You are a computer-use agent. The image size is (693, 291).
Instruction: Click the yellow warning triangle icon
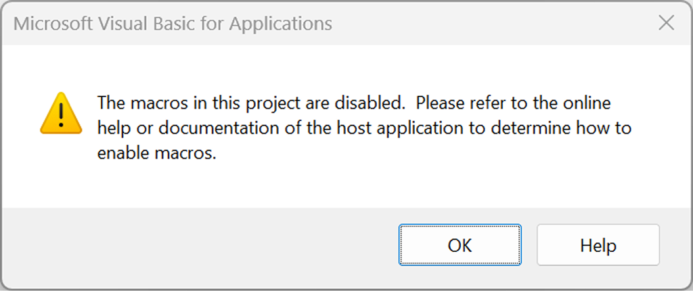pyautogui.click(x=62, y=113)
